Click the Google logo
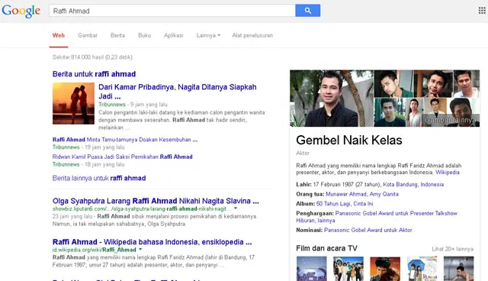The image size is (488, 281). point(21,11)
